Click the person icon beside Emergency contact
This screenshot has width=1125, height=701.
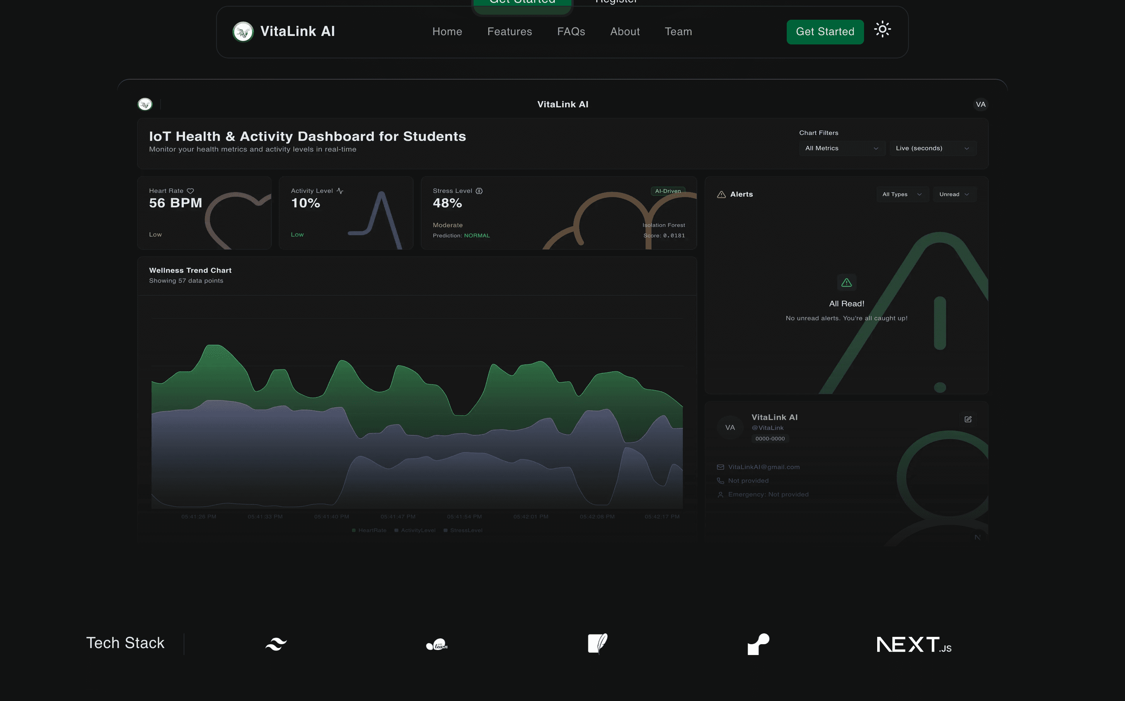[720, 495]
